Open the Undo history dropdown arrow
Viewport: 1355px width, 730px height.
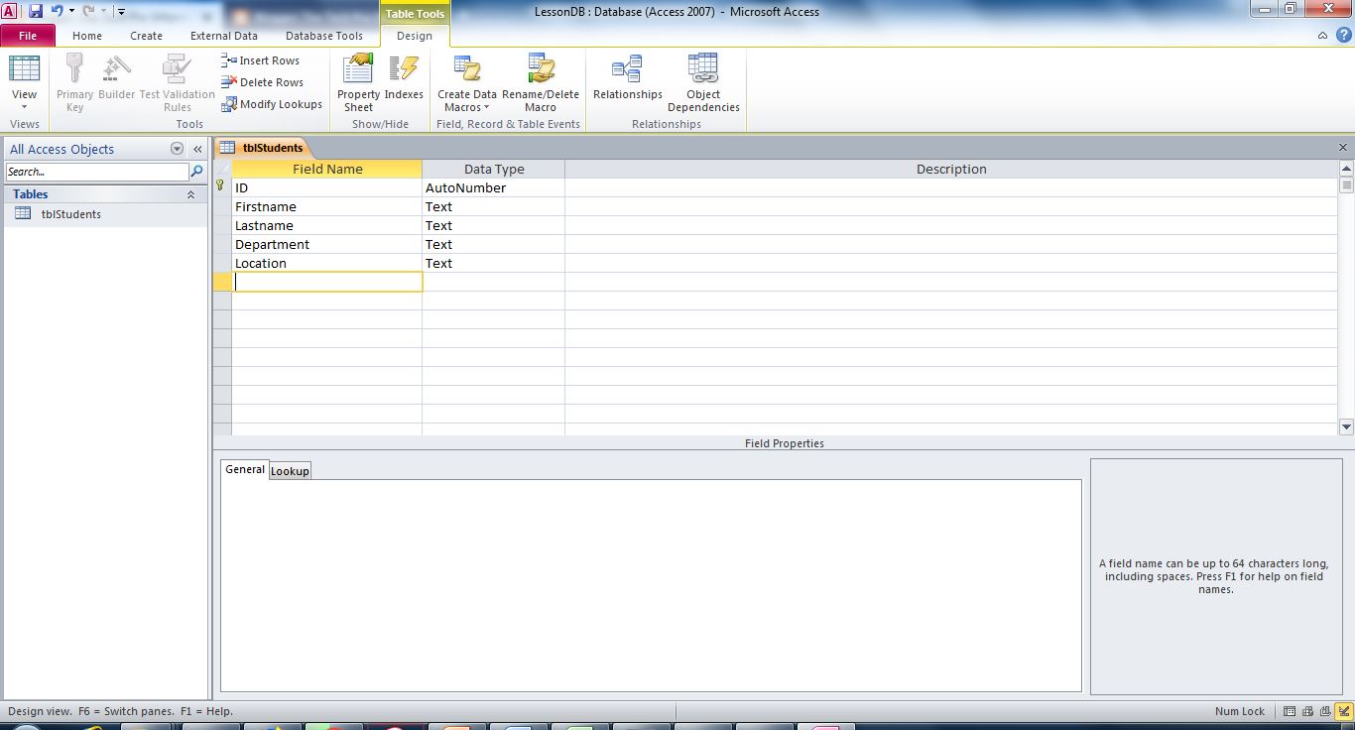click(71, 12)
